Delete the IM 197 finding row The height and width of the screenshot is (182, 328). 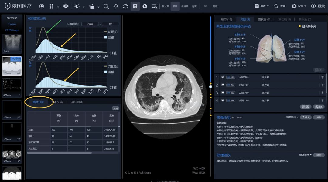(x=322, y=77)
